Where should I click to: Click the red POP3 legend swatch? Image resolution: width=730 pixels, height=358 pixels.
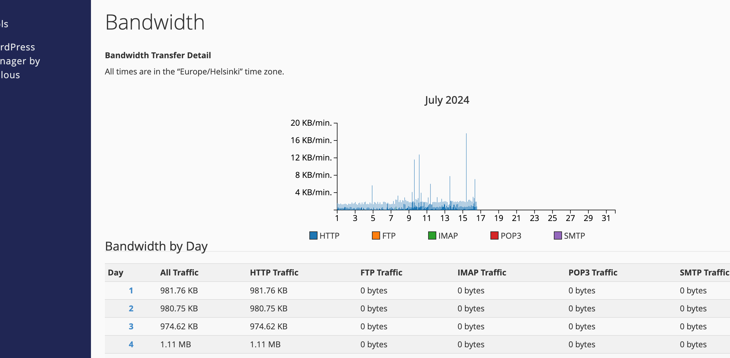pos(494,235)
